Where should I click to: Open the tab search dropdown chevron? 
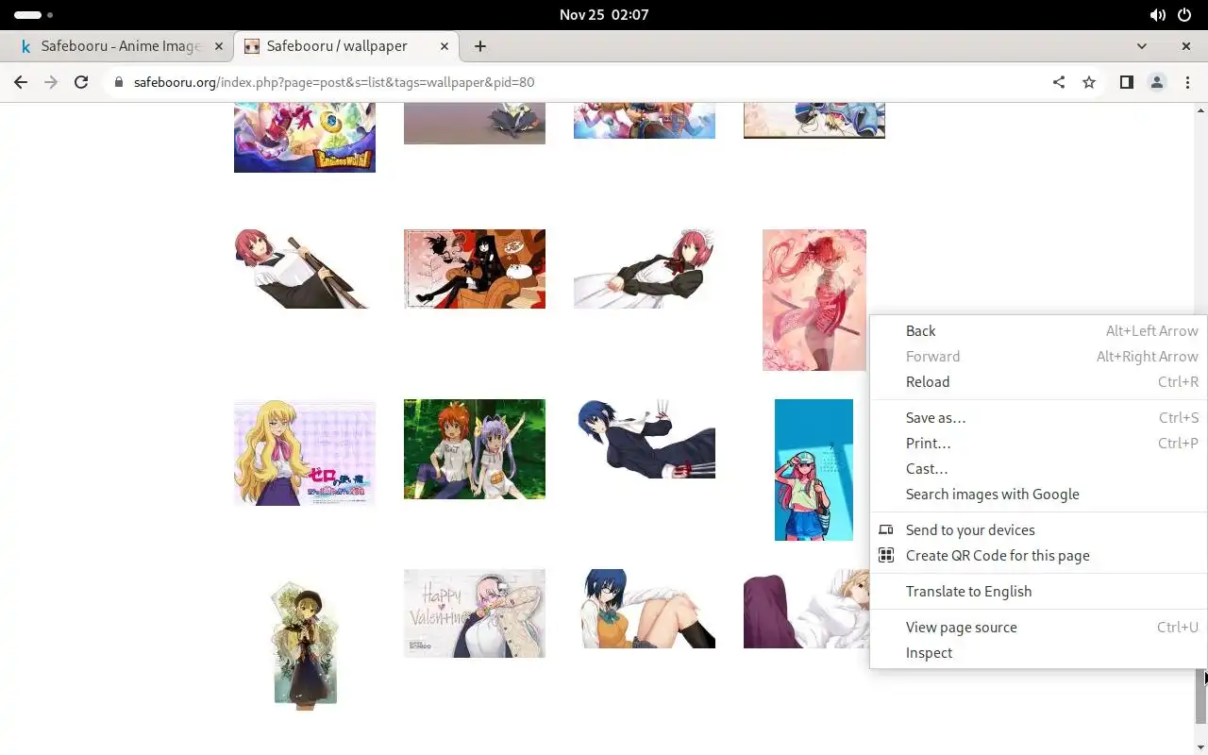tap(1142, 45)
